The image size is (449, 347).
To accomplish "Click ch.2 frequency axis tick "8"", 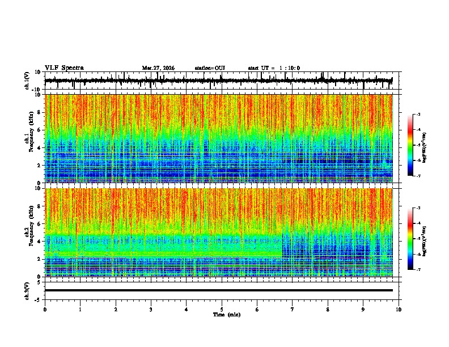I will [40, 206].
